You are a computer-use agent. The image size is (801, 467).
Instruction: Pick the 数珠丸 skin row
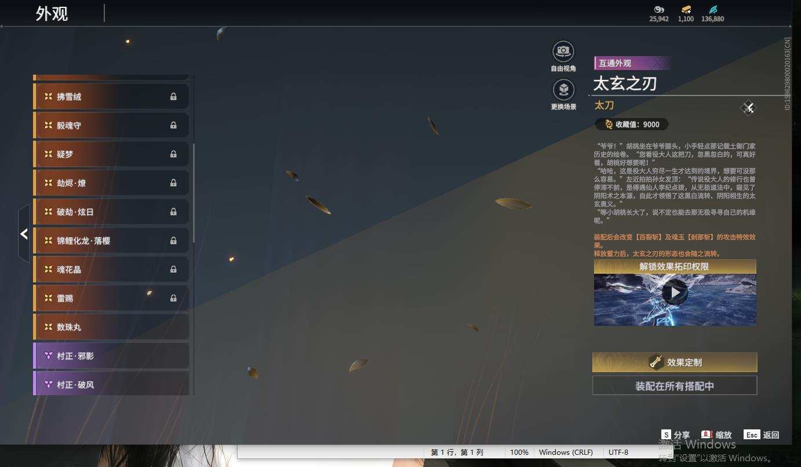pos(111,327)
